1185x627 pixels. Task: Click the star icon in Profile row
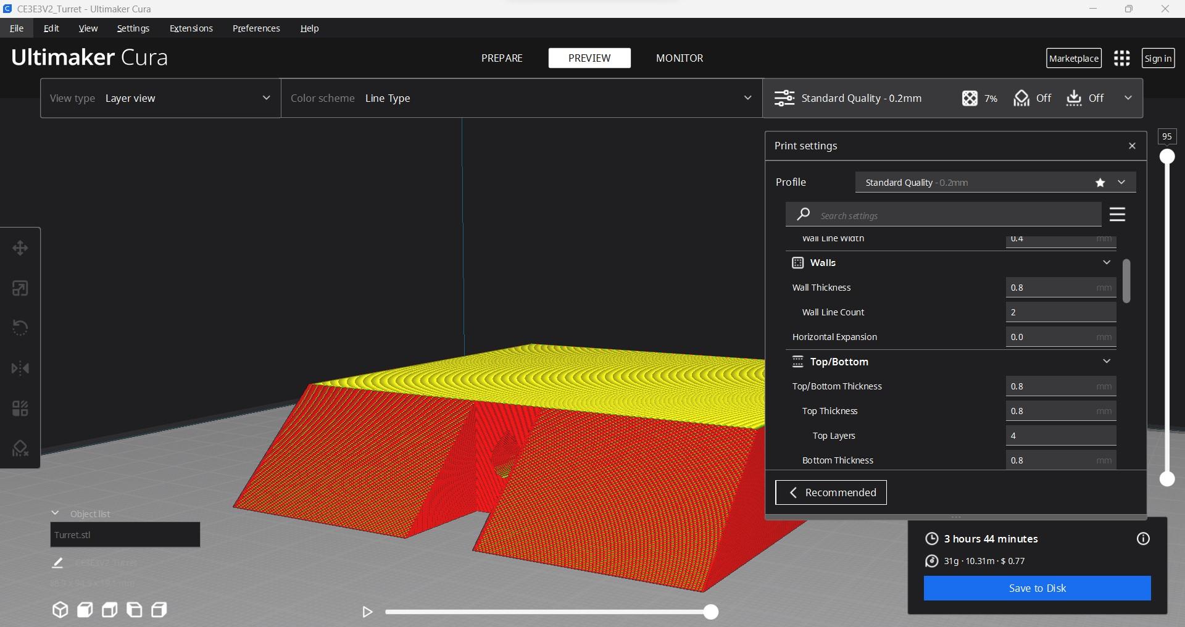(x=1100, y=183)
